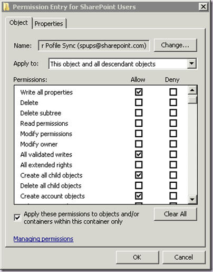The height and width of the screenshot is (272, 213).
Task: Click the permissions list scrollbar thumb
Action: pos(192,100)
